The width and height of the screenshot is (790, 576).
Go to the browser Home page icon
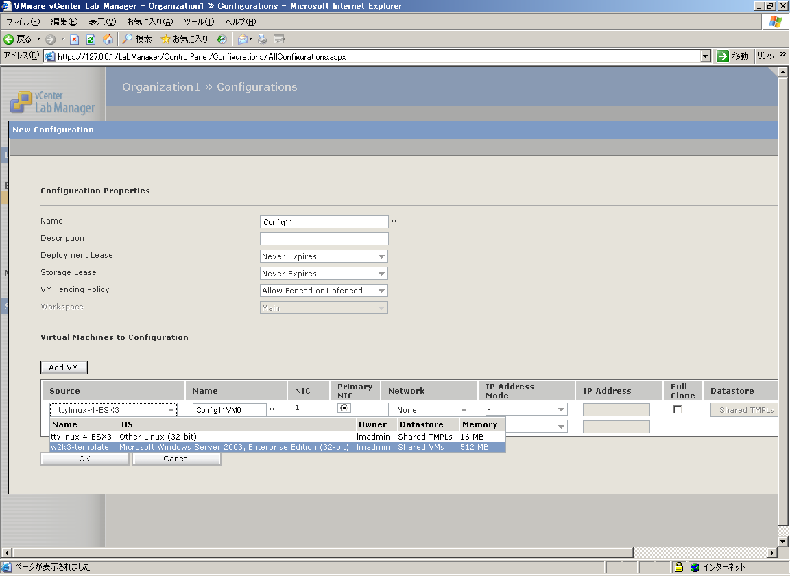(108, 39)
